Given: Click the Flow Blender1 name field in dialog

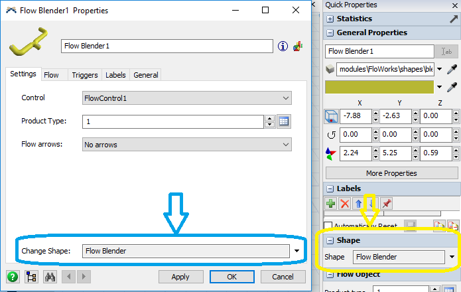Looking at the screenshot, I should [167, 46].
